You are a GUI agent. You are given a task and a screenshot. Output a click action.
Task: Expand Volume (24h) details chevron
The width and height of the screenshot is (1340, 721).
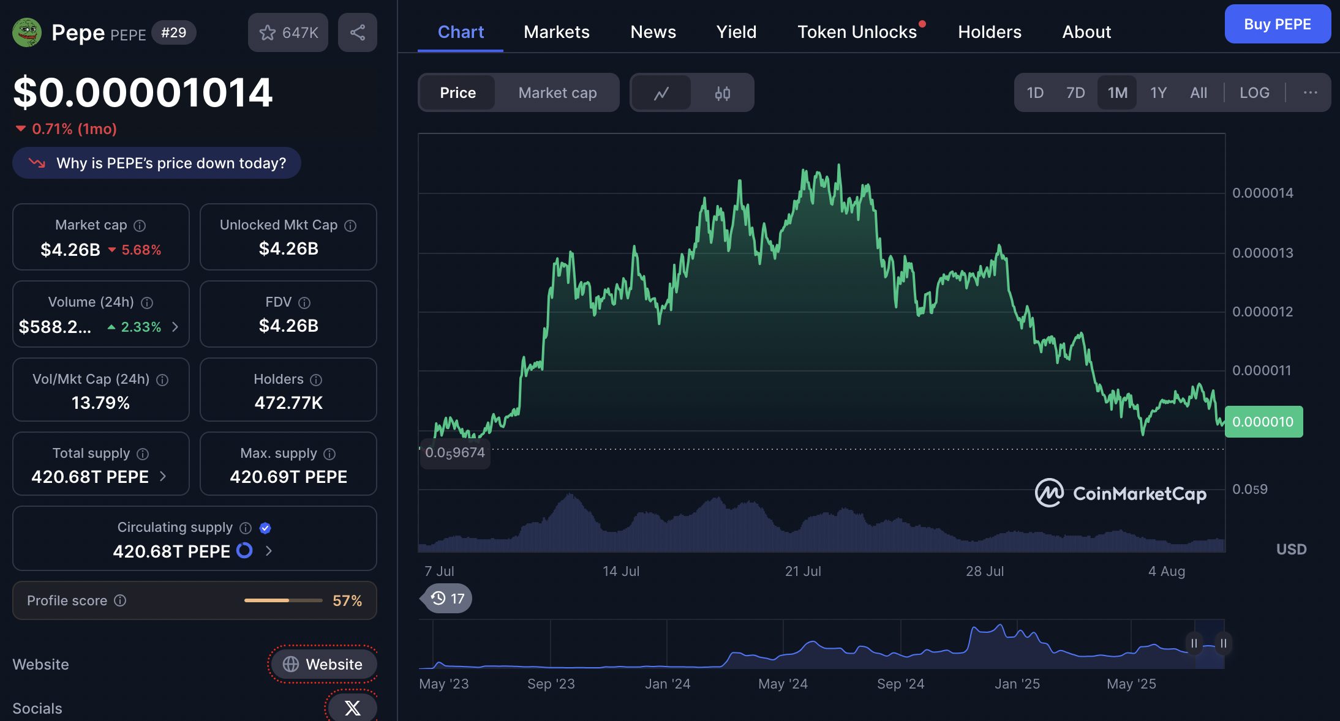tap(175, 327)
